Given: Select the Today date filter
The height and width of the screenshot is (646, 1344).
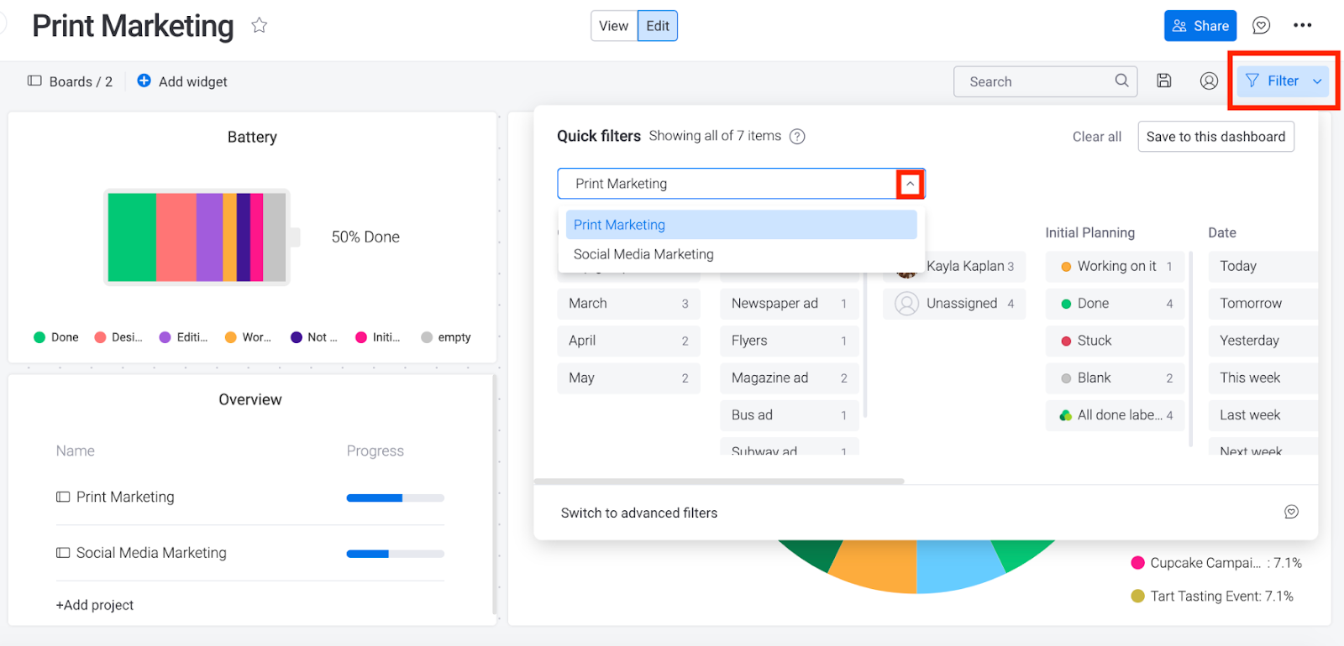Looking at the screenshot, I should (1263, 267).
